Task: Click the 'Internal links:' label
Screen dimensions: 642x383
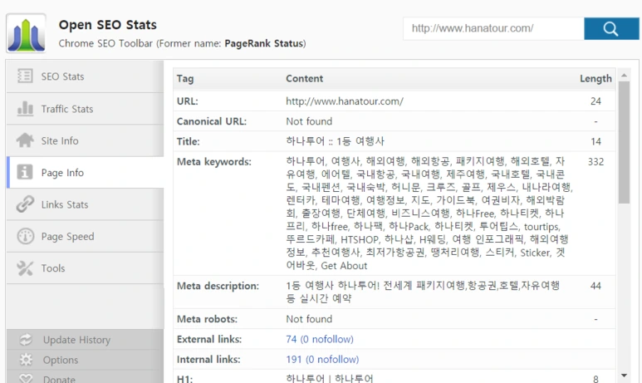Action: 208,359
